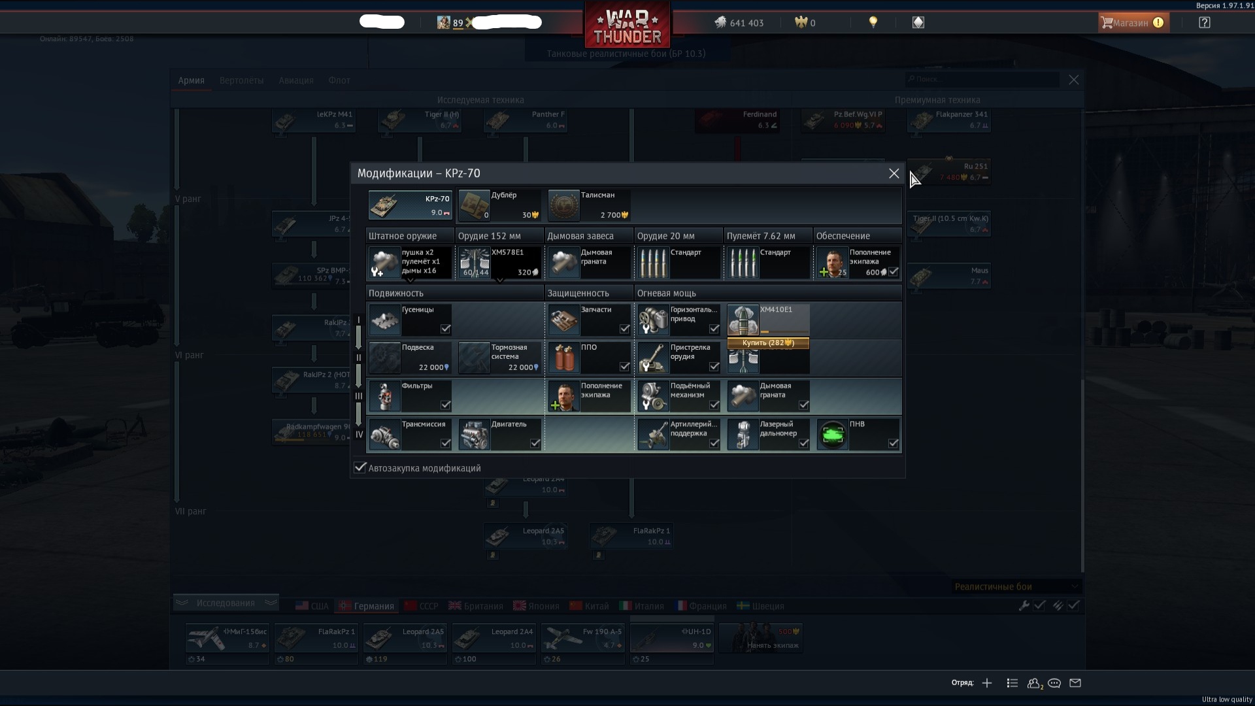This screenshot has width=1255, height=706.
Task: Click the Штатное оружие weapon preset icon
Action: 384,263
